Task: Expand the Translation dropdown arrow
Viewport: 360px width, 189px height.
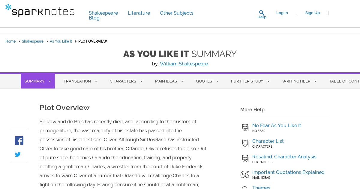Action: coord(96,81)
